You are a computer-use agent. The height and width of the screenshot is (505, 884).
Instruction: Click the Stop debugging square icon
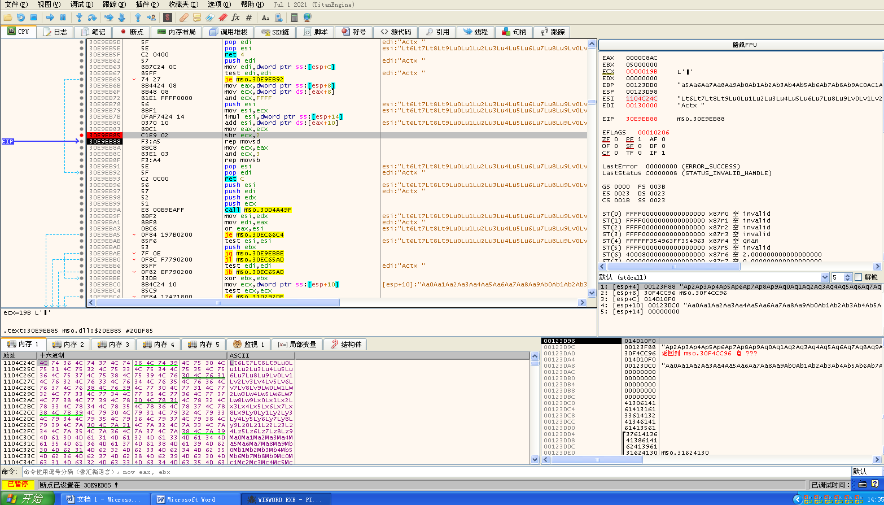33,18
